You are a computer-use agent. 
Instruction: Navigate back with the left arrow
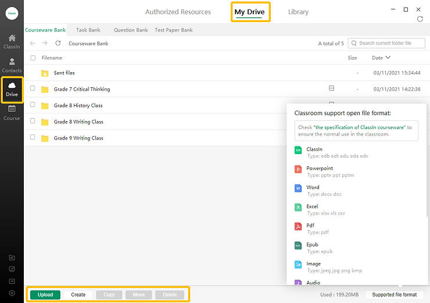[x=33, y=44]
